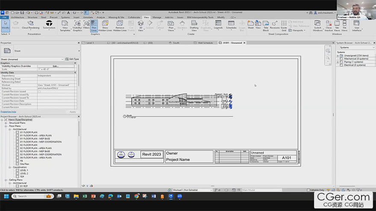Screen dimensions: 376x211
Task: Collapse Floor Plans node in Project Browser
Action: (x=6, y=126)
